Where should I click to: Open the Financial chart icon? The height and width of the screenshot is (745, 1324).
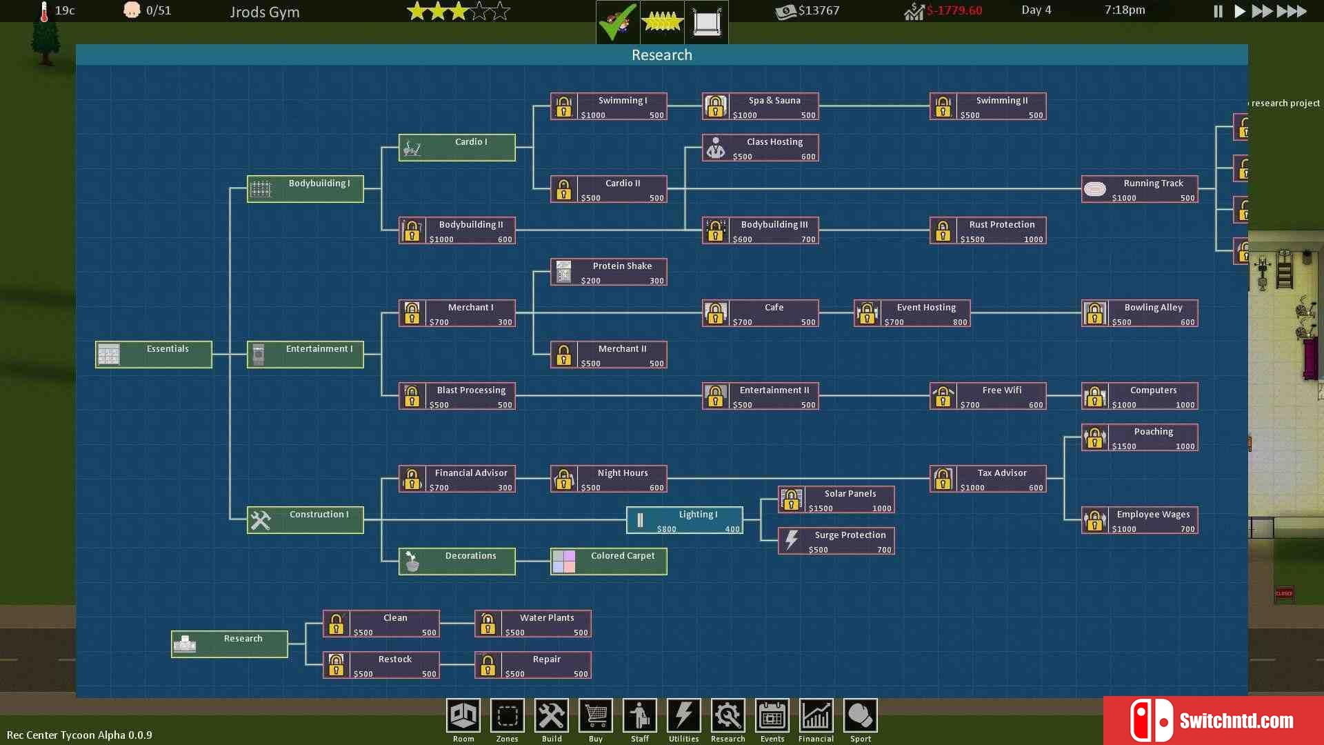pyautogui.click(x=816, y=716)
